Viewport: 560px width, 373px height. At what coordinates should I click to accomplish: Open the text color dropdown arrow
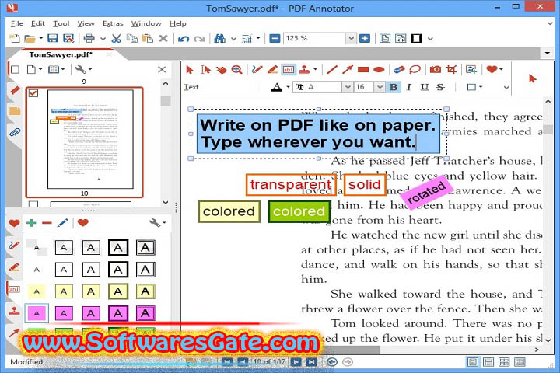(288, 87)
